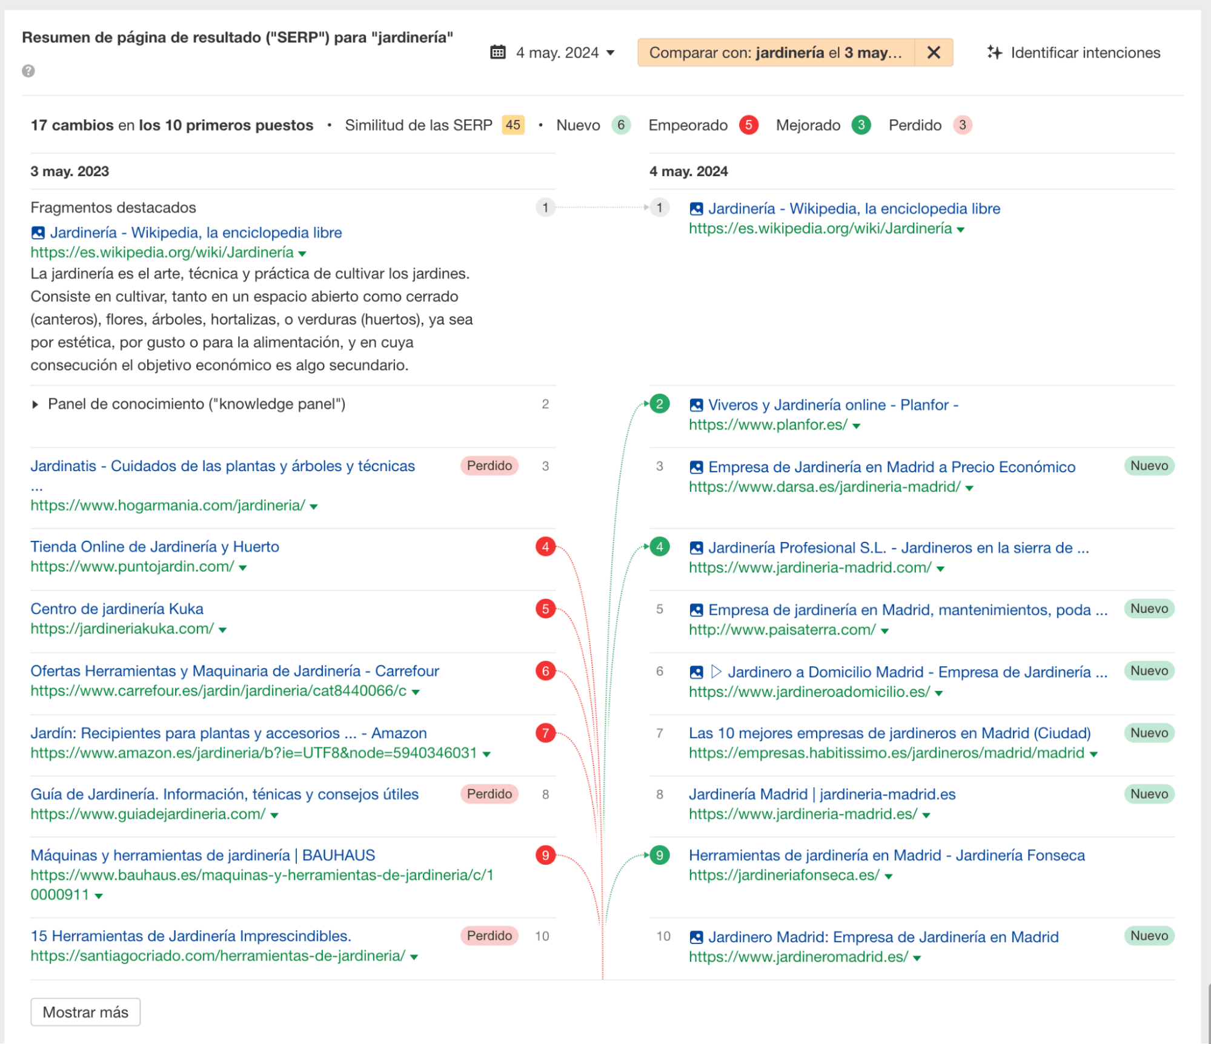Open 15 Herramientas de Jardinería Imprescindibles link
Viewport: 1211px width, 1044px height.
[191, 936]
